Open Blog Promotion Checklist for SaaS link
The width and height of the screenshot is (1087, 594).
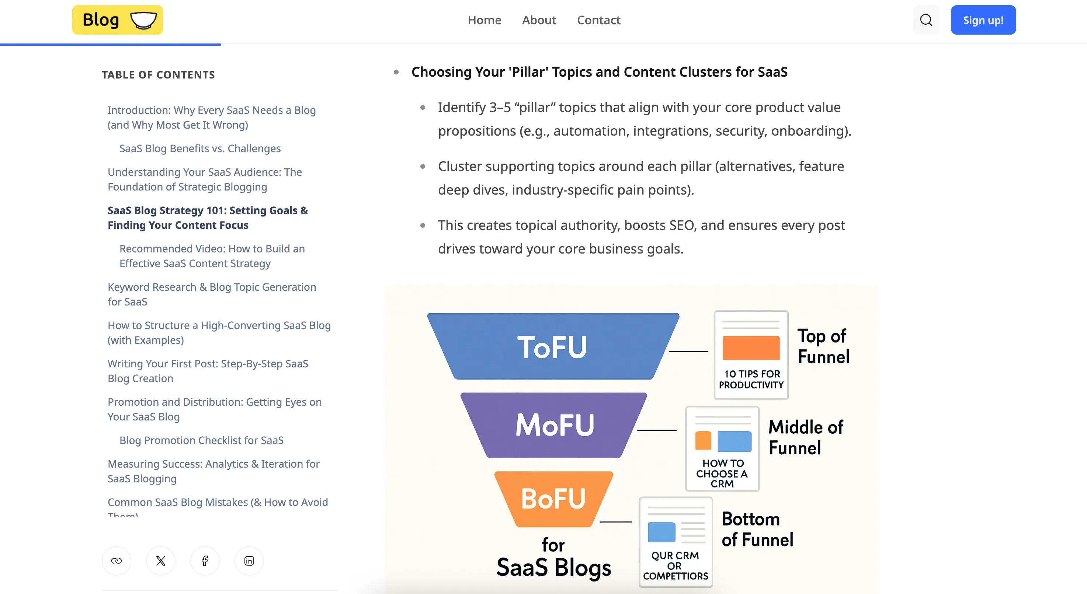(x=201, y=440)
